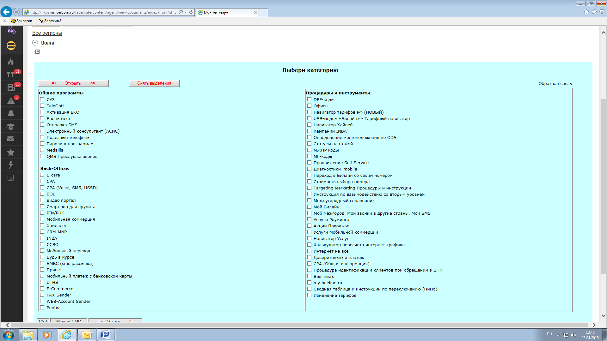
Task: Open the news icon with badge 23
Action: [x=11, y=87]
